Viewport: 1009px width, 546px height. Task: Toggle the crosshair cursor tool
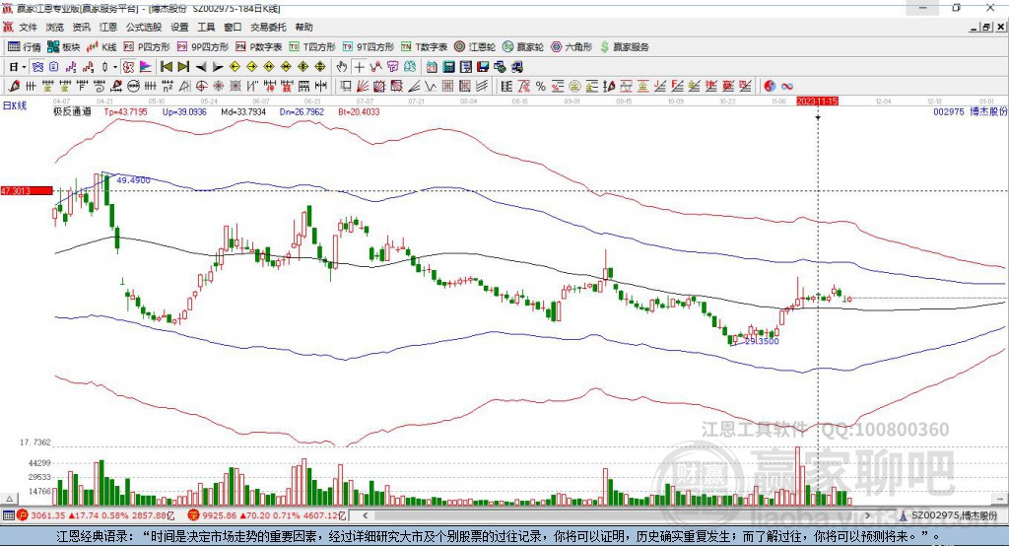359,67
